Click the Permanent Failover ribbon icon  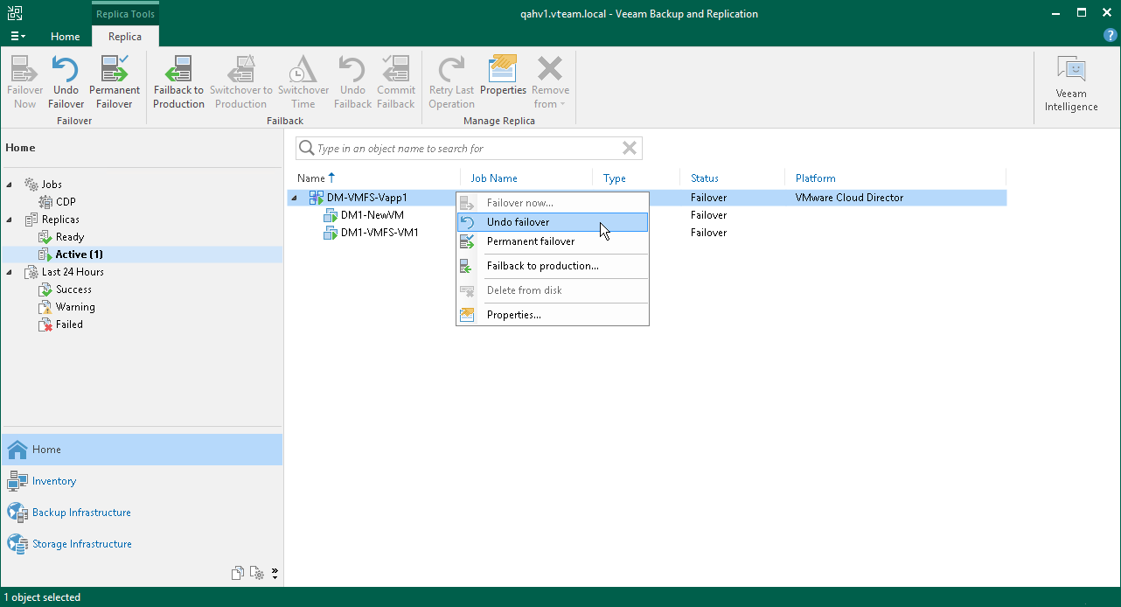[115, 81]
